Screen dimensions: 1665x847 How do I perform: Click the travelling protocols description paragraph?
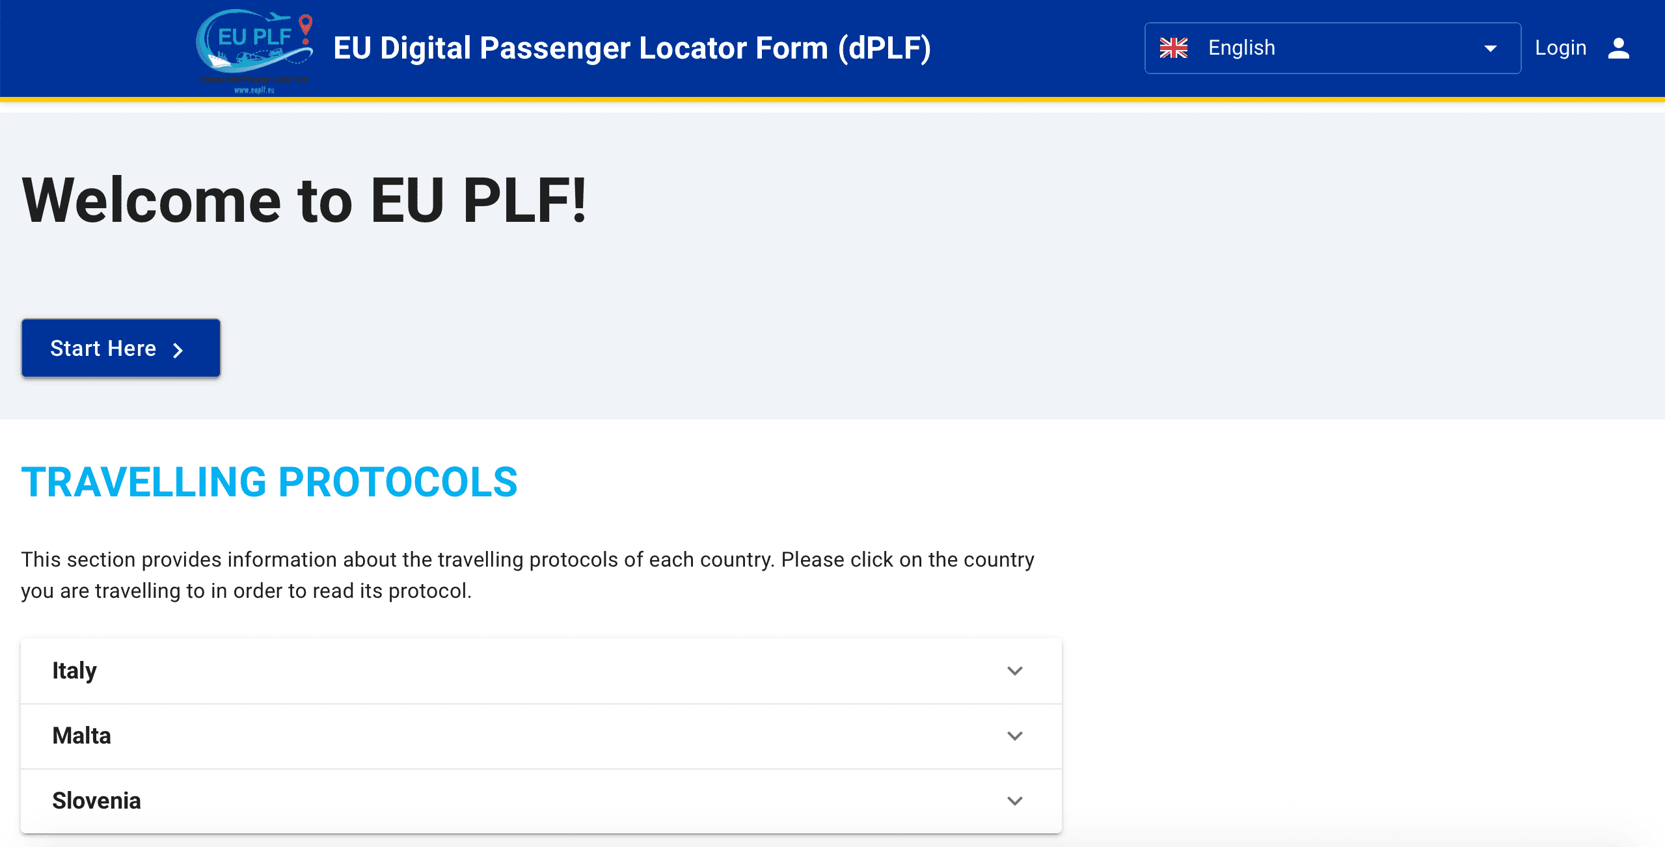coord(527,575)
